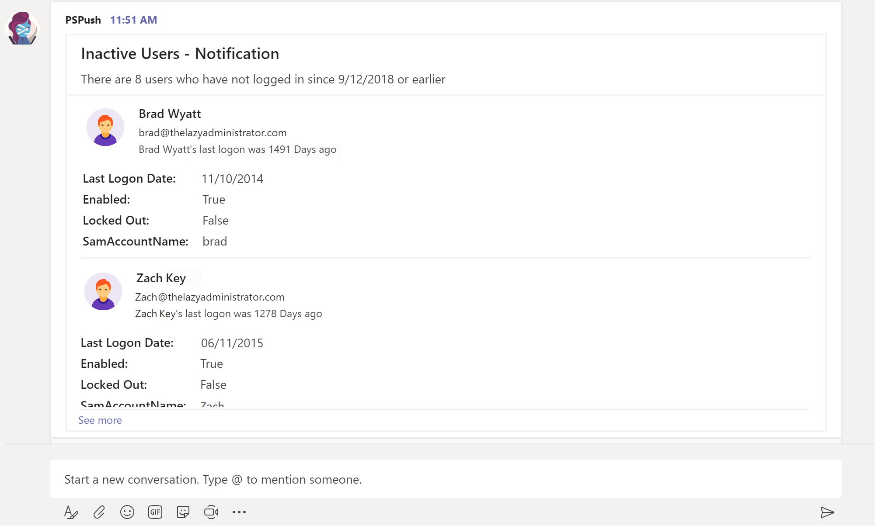Click the Brad Wyatt name heading
This screenshot has height=526, width=875.
[170, 114]
